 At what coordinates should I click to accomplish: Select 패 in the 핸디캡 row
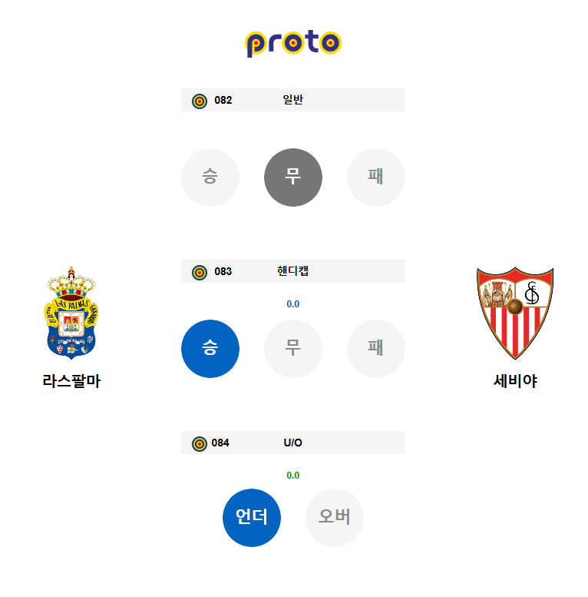[x=376, y=349]
